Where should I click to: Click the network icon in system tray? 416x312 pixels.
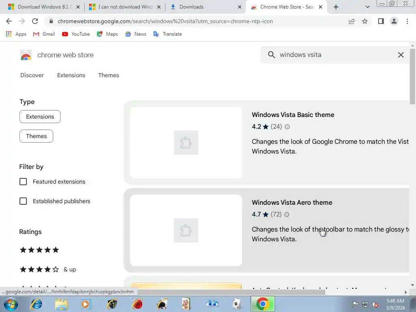(x=365, y=304)
